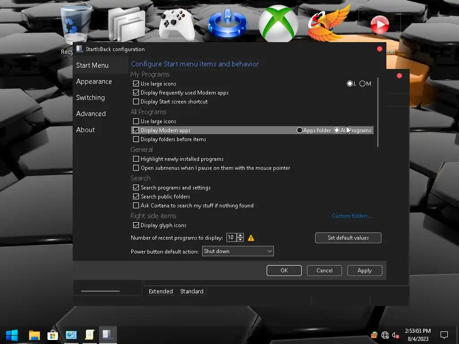Viewport: 459px width, 344px height.
Task: Open the Custom folders link
Action: click(351, 216)
